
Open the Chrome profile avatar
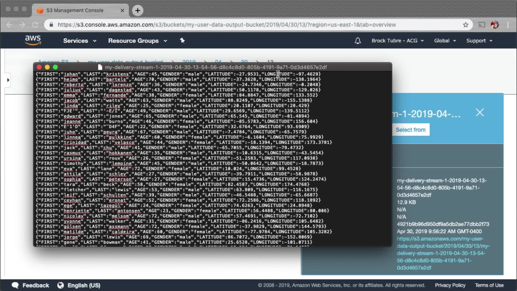point(495,25)
